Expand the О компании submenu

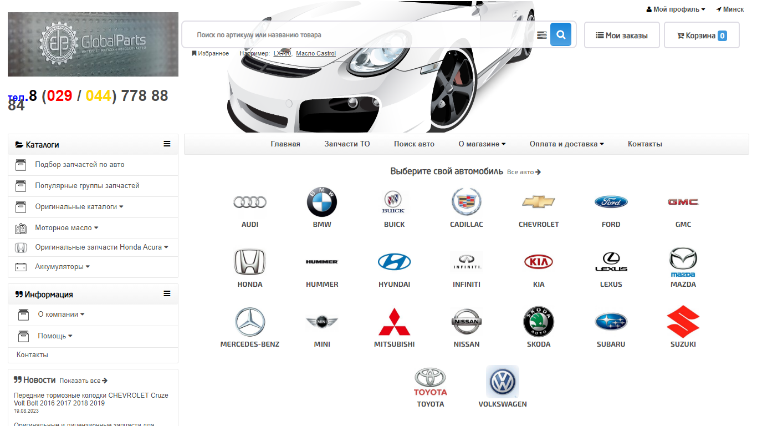tap(61, 314)
